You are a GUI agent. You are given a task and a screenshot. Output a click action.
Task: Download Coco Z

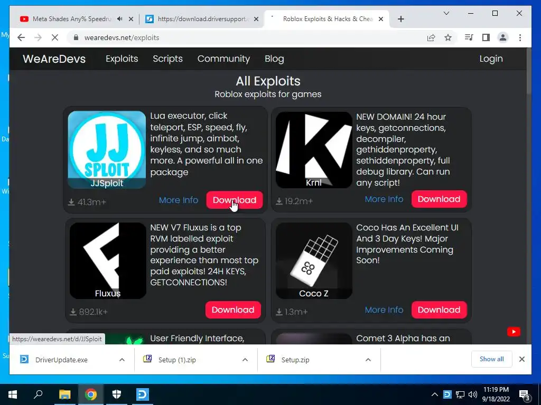tap(439, 310)
